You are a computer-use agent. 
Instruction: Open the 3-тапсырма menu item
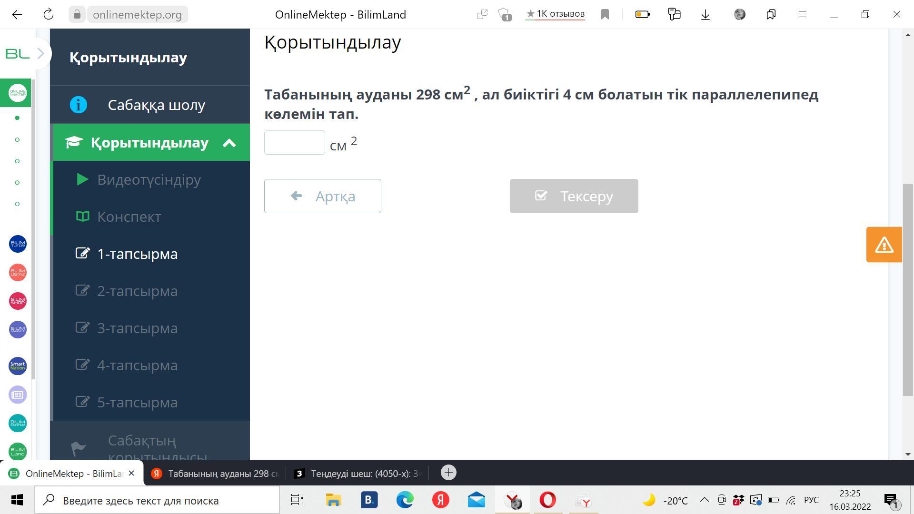(x=137, y=328)
